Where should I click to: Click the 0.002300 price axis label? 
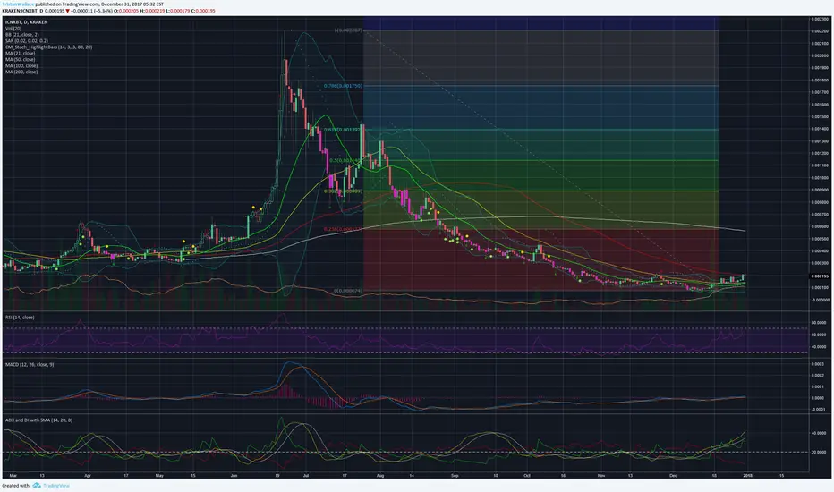pos(820,19)
